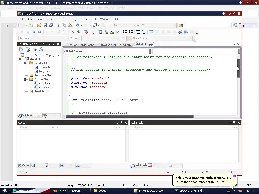The image size is (259, 194).
Task: Open the Tools menu
Action: point(83,19)
